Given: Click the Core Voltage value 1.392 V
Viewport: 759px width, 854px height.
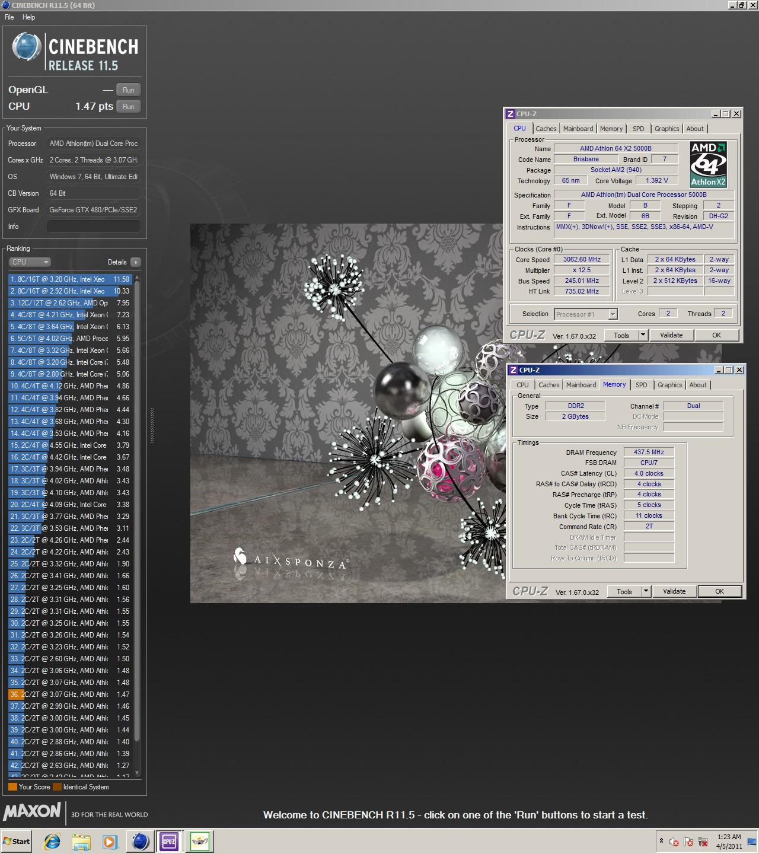Looking at the screenshot, I should tap(656, 180).
